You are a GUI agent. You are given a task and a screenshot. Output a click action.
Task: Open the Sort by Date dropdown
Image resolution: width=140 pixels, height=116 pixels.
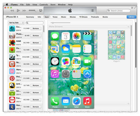coord(16,23)
